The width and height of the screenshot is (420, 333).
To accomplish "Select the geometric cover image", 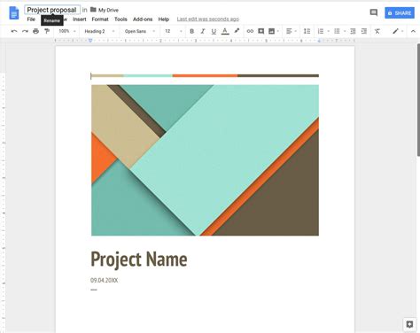I will tap(205, 160).
